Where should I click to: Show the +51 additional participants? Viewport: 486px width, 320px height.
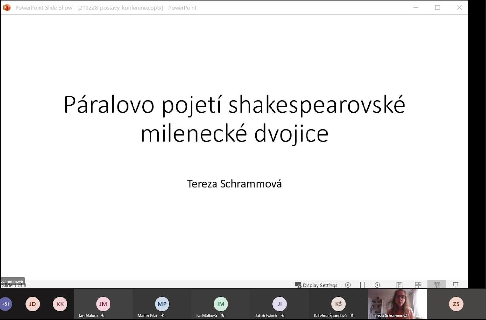tap(6, 304)
